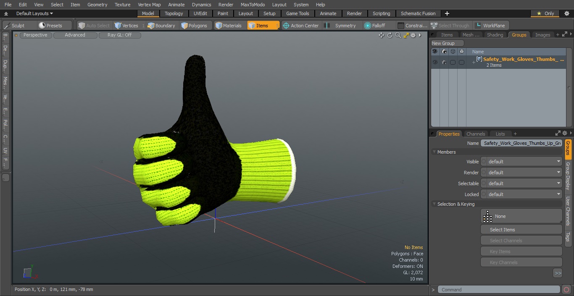Toggle the Only star button

click(x=545, y=13)
